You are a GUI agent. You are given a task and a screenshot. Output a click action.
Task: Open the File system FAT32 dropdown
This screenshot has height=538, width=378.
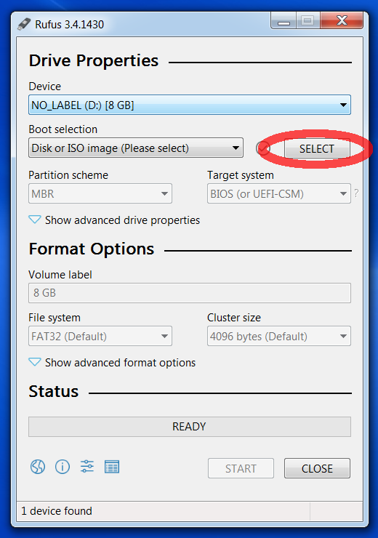100,336
